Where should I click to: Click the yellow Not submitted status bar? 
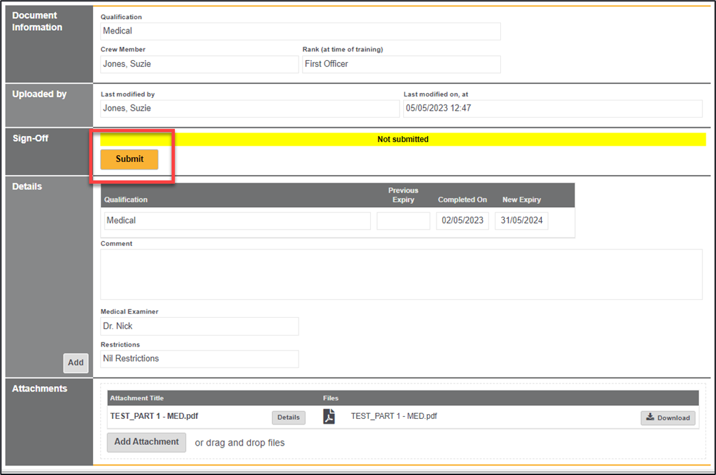coord(402,139)
